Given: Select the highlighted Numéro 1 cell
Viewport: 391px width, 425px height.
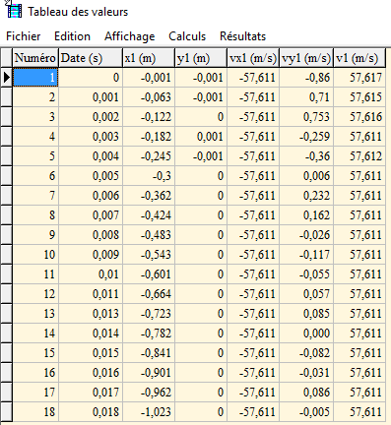Looking at the screenshot, I should point(35,78).
